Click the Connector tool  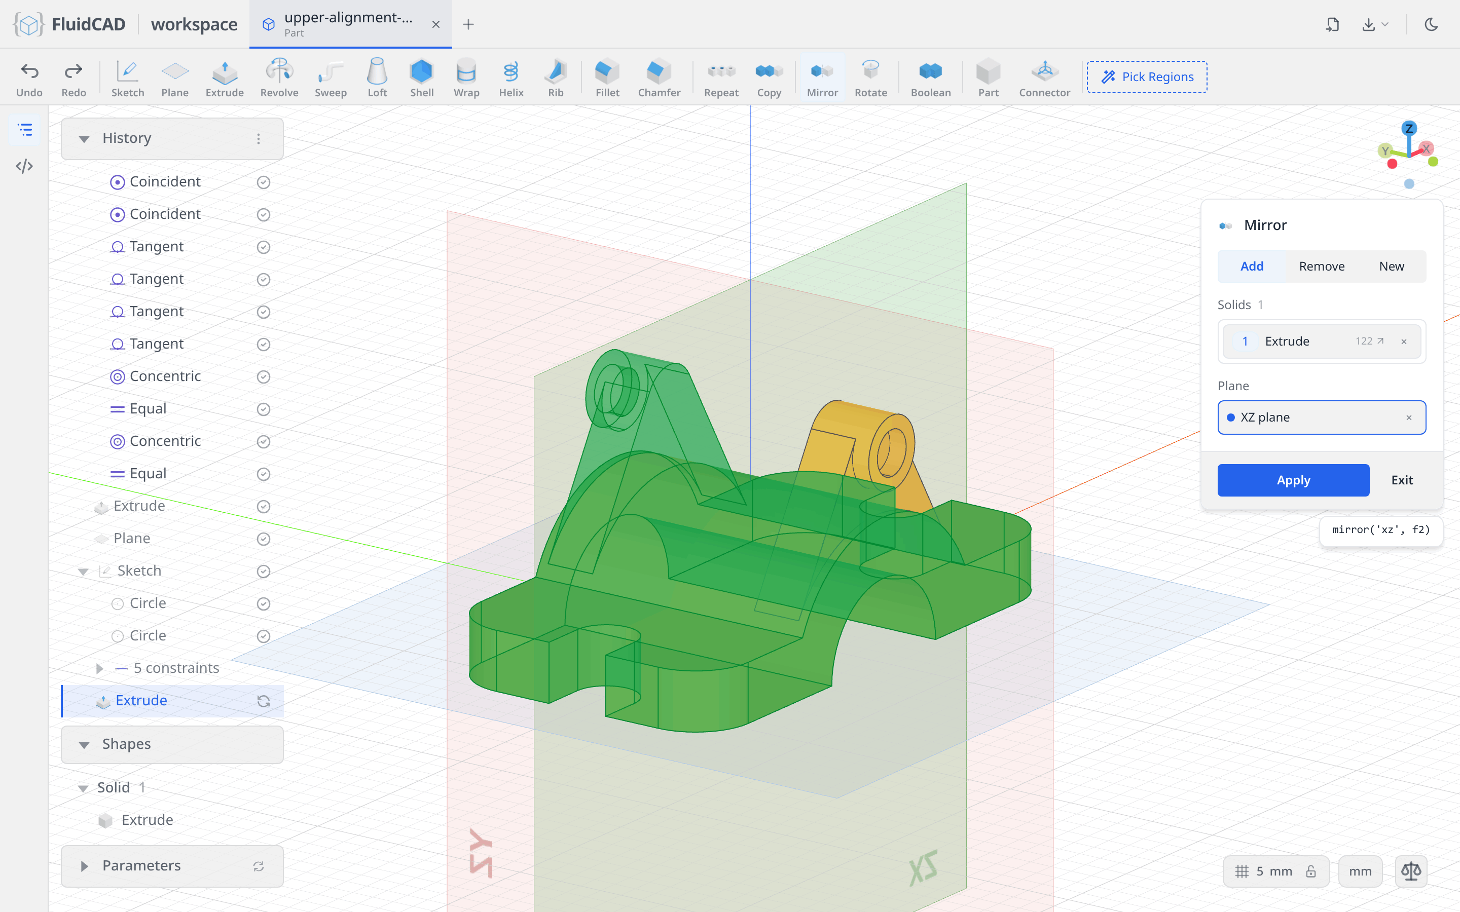(1044, 78)
